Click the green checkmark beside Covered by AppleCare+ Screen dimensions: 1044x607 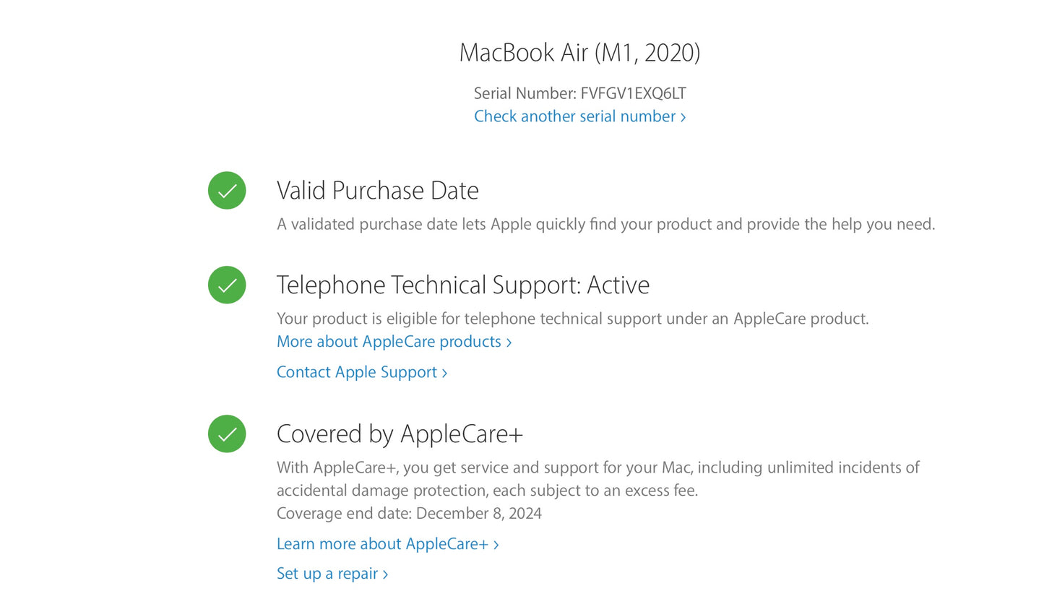click(227, 434)
